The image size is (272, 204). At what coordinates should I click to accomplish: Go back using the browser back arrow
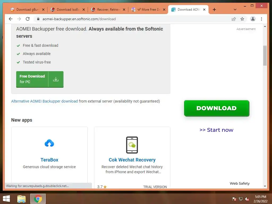point(11,19)
